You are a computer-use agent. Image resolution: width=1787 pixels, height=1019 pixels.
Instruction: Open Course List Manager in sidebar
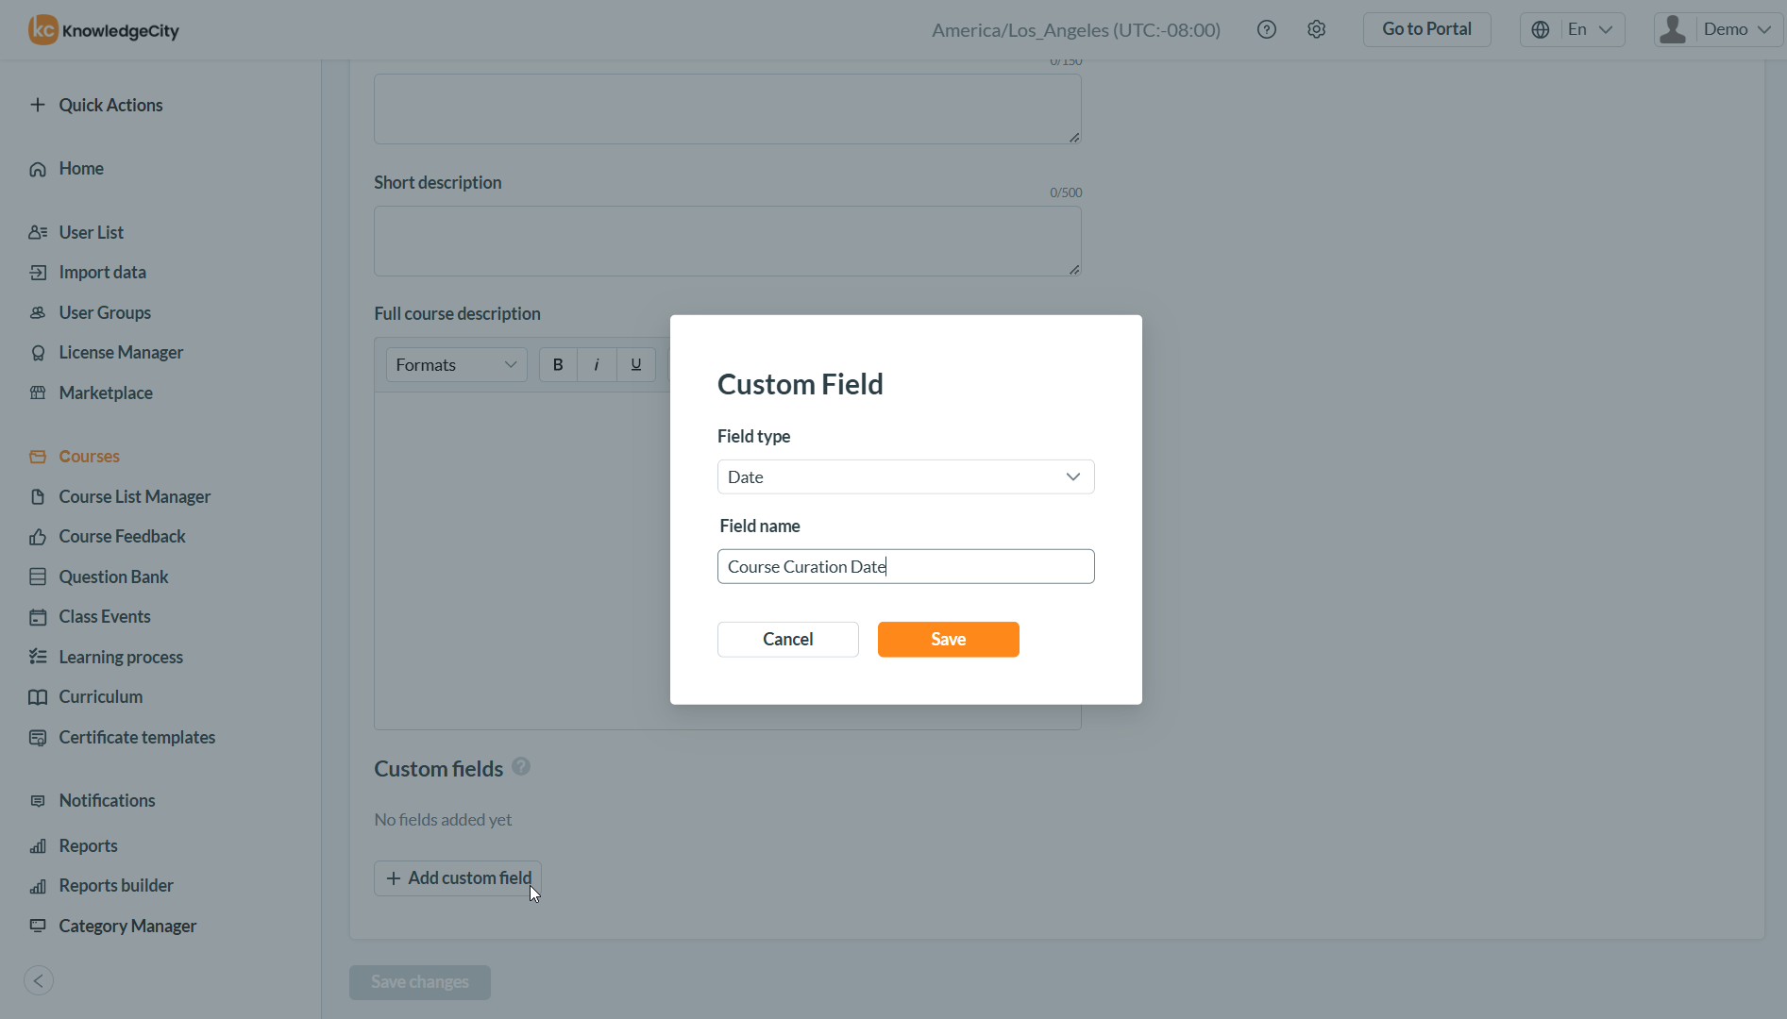pos(134,496)
